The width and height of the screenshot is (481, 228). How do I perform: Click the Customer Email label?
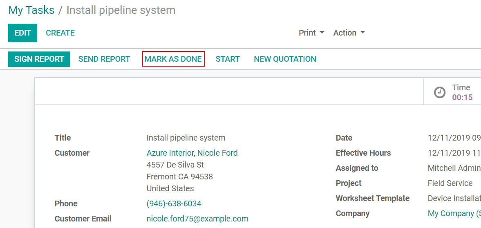83,219
